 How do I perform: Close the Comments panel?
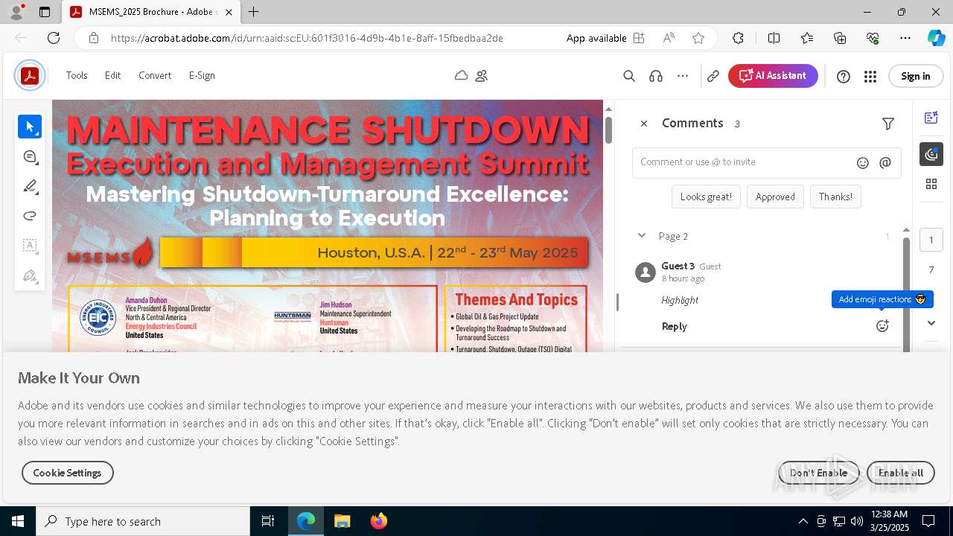coord(644,124)
